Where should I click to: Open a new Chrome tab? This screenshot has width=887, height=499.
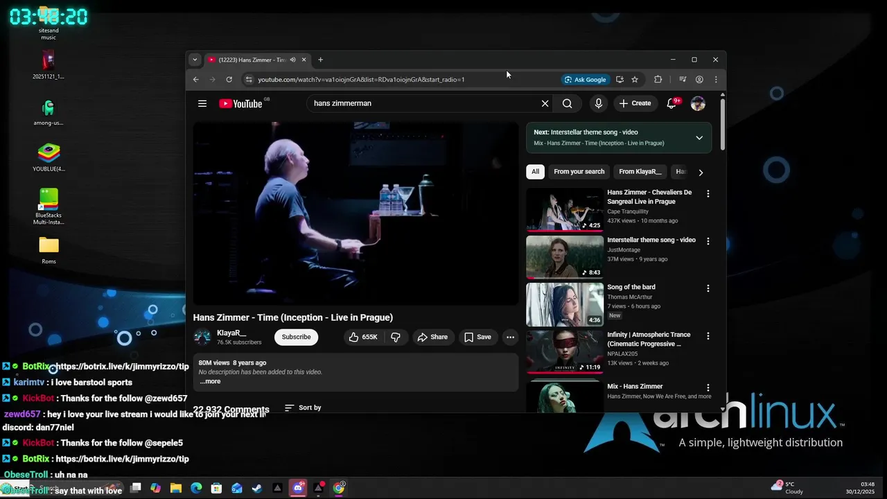[320, 60]
